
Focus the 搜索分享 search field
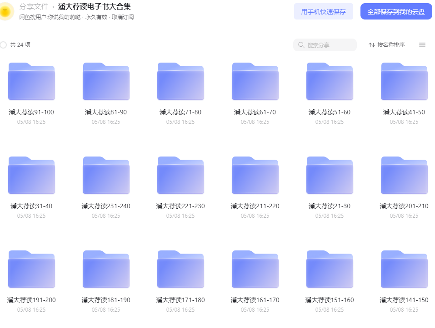[x=325, y=45]
